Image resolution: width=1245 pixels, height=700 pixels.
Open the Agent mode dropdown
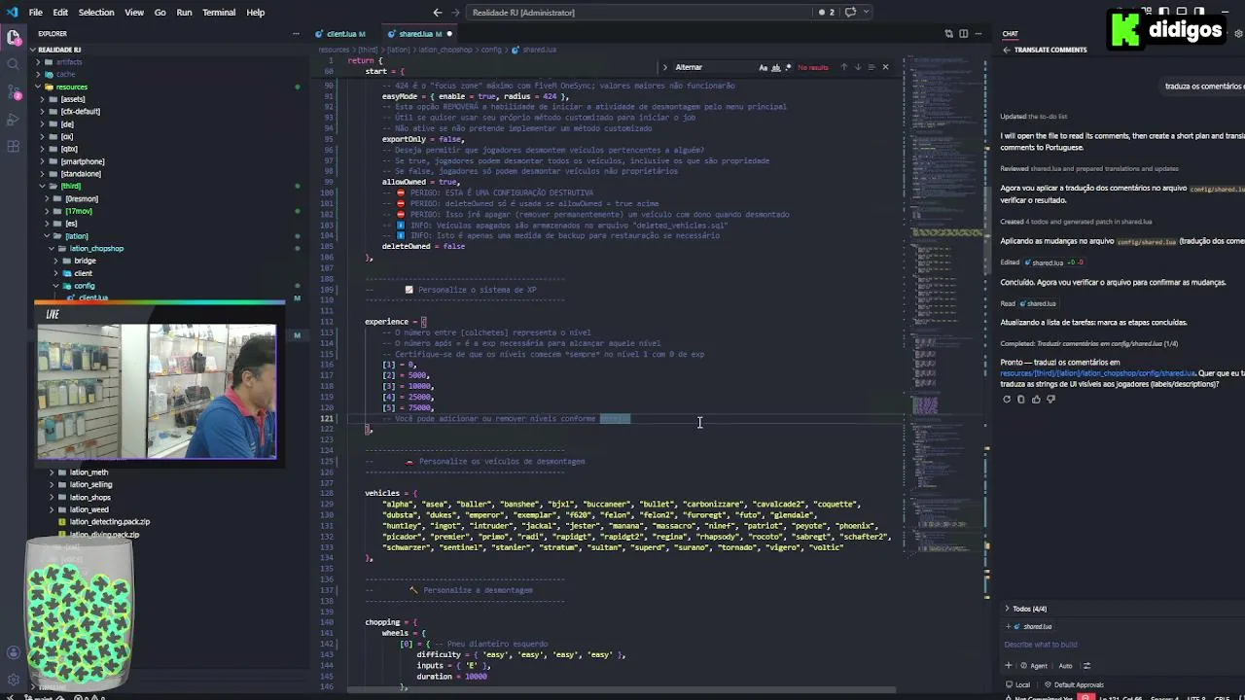point(1035,666)
